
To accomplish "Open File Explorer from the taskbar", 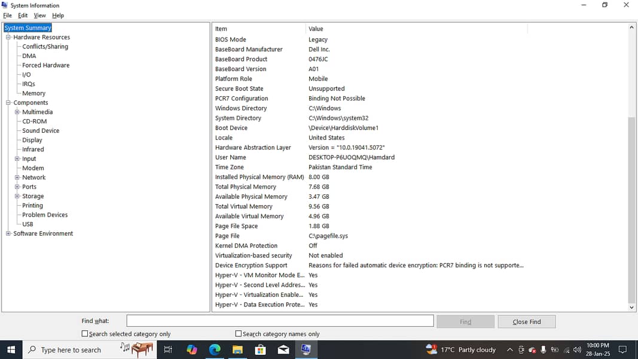I will point(237,349).
